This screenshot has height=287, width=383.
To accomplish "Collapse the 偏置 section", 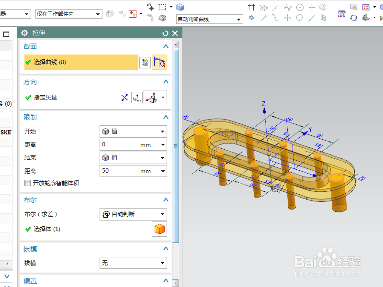I will [x=166, y=280].
